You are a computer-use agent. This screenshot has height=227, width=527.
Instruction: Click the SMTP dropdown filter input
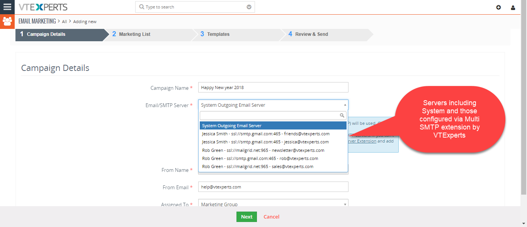click(x=273, y=115)
